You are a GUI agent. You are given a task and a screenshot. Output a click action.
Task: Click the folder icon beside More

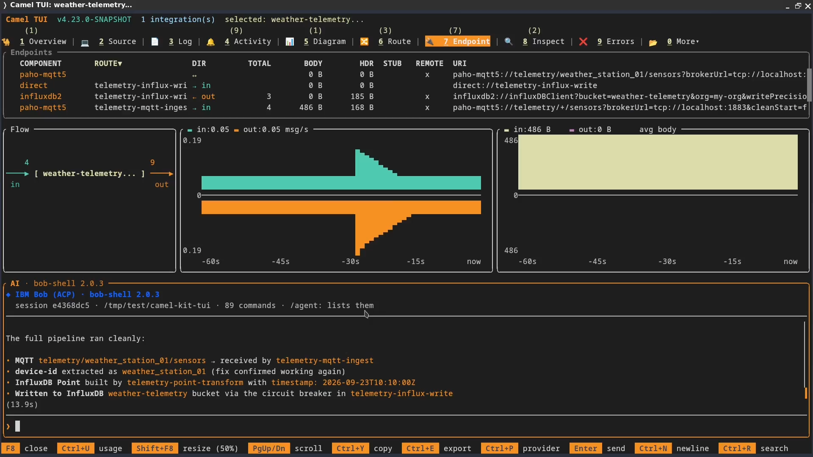[x=653, y=42]
